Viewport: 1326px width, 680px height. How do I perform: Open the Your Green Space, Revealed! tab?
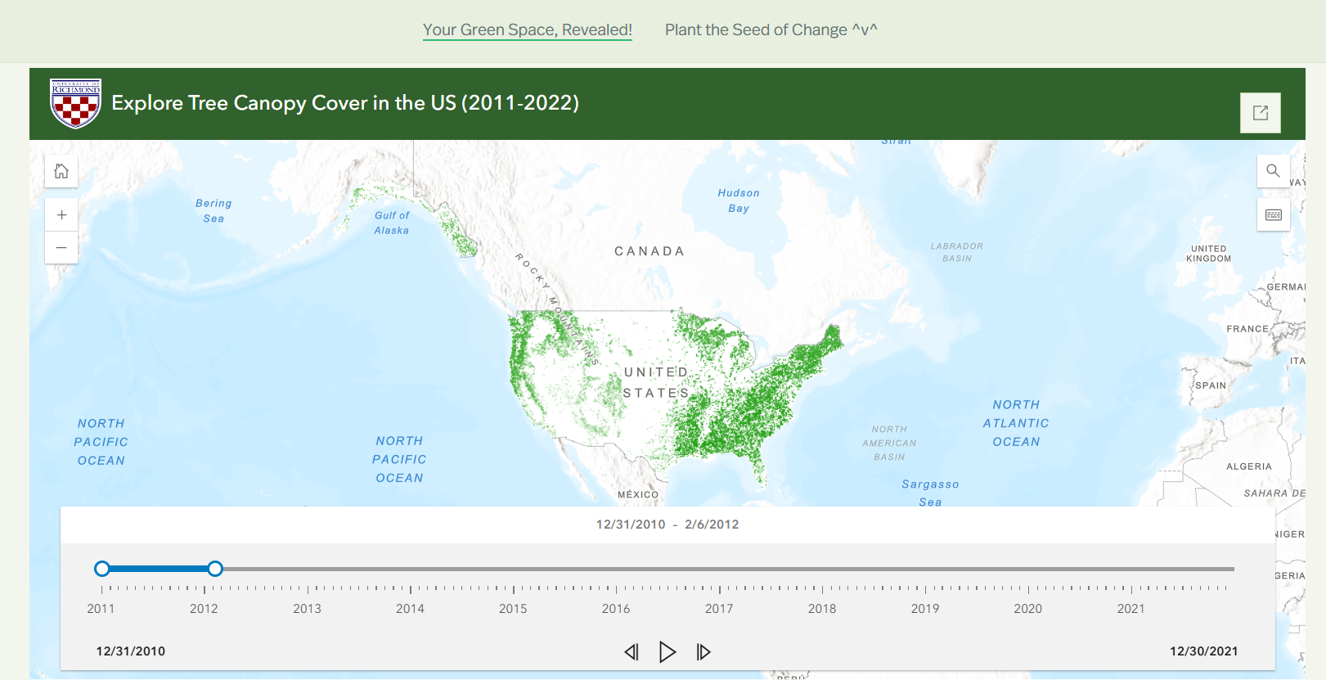coord(528,30)
